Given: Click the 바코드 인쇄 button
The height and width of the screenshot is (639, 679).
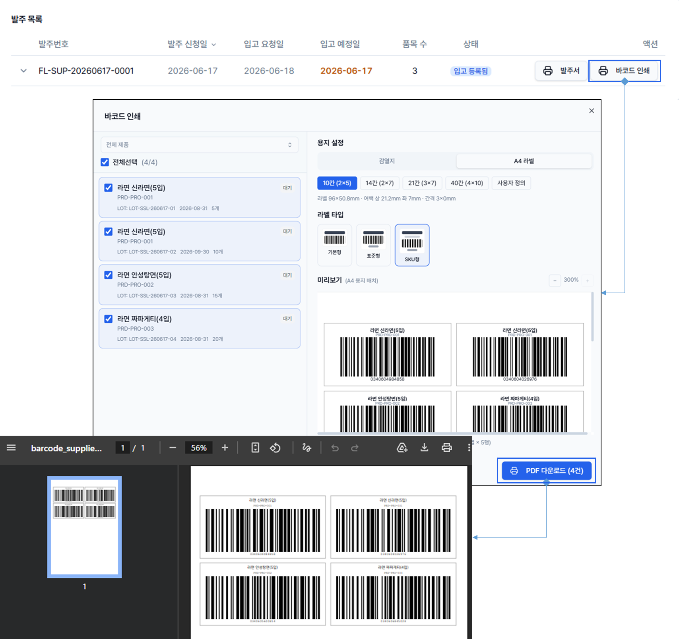Looking at the screenshot, I should coord(624,71).
